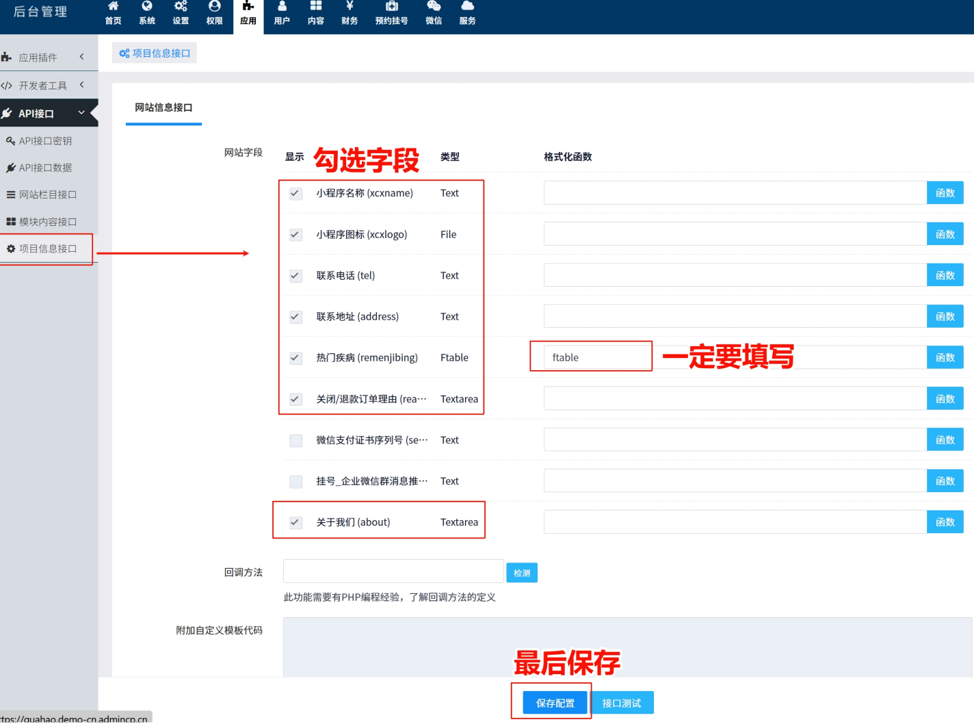Collapse the API接口 sidebar section

point(44,114)
